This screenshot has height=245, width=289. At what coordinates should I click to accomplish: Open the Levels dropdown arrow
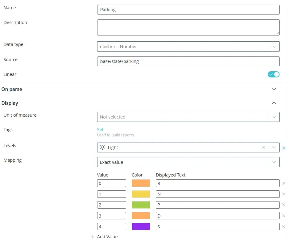(274, 147)
